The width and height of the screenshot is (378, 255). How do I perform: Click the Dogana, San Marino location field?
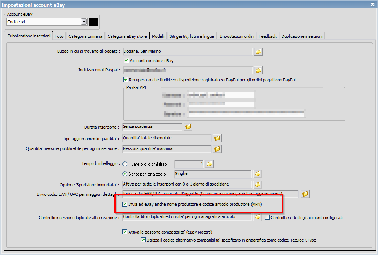[188, 52]
